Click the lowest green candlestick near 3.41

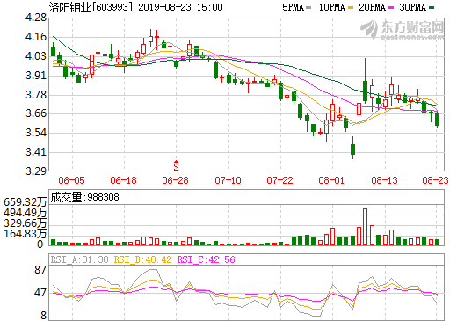(352, 148)
